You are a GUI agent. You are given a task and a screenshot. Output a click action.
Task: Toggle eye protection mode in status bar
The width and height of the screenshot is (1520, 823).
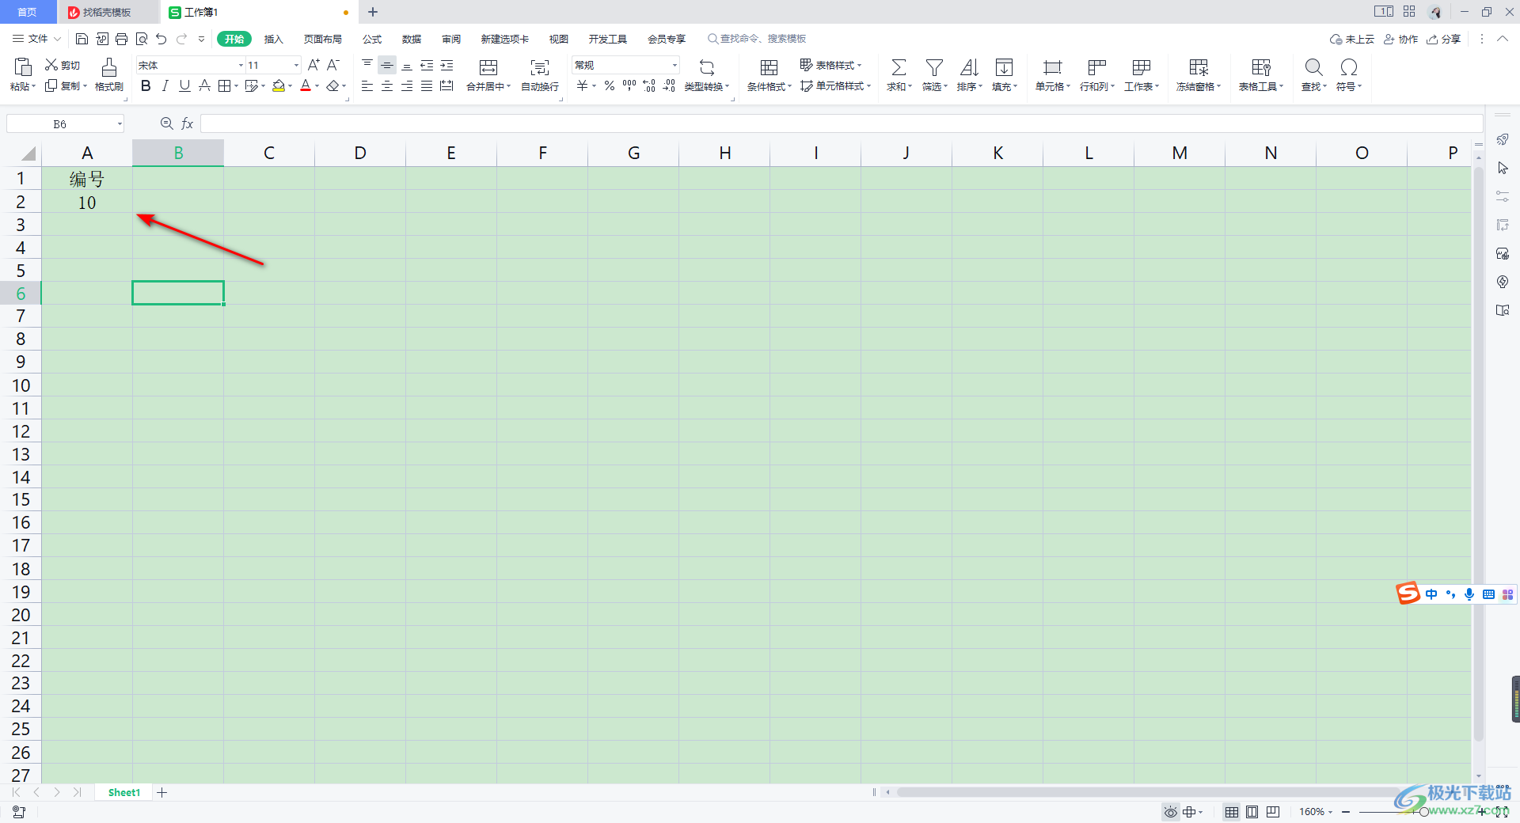pyautogui.click(x=1170, y=812)
